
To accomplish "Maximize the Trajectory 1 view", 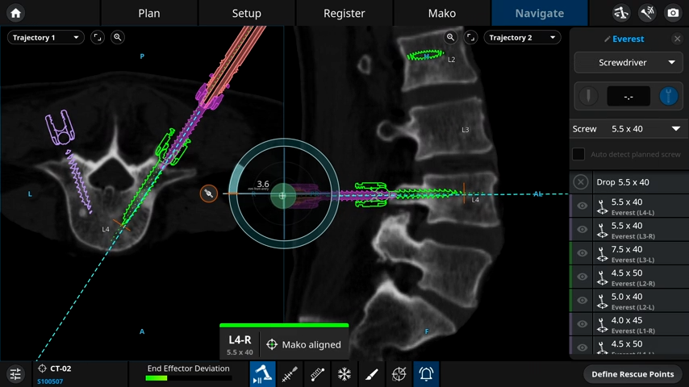I will (x=98, y=37).
